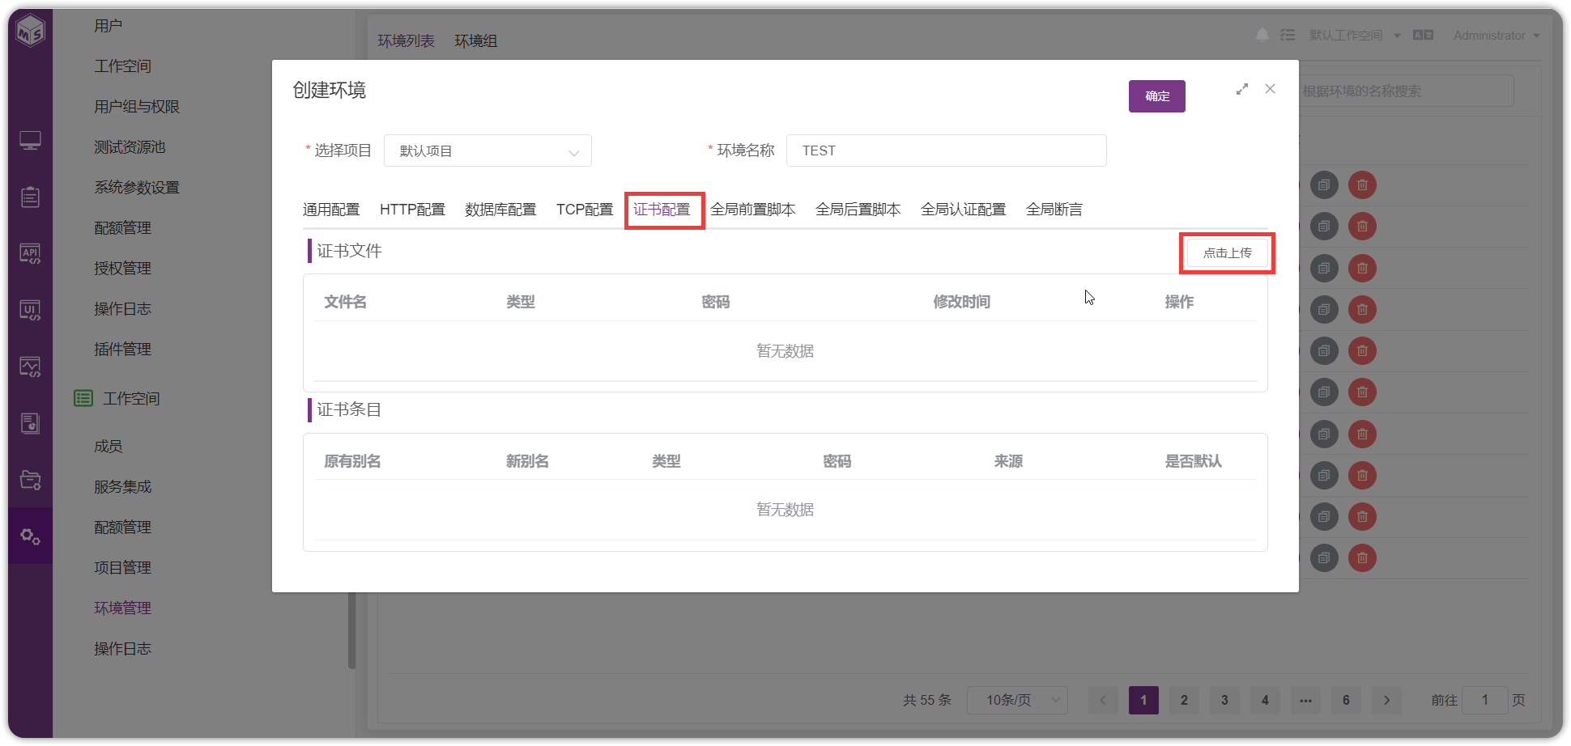Open 用户组与权限 in the side menu
This screenshot has width=1571, height=746.
[x=137, y=107]
